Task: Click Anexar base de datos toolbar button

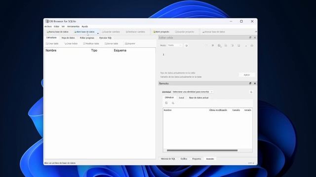Action: [x=214, y=32]
